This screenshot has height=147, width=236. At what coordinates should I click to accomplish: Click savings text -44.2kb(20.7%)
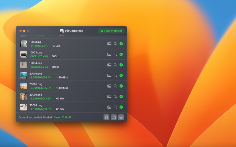coord(39,46)
